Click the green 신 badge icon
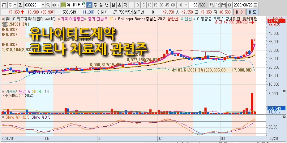Screen dimensions: 287x143 (63, 5)
